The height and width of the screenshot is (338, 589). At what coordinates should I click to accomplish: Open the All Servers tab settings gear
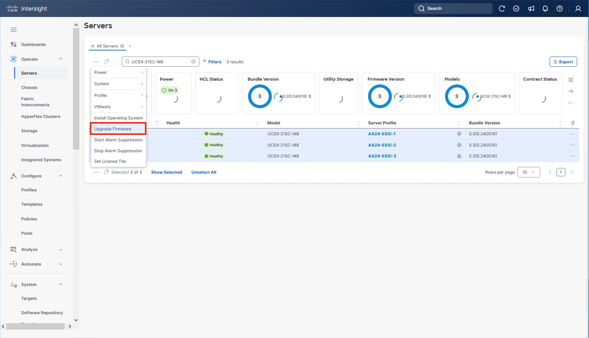click(x=122, y=46)
